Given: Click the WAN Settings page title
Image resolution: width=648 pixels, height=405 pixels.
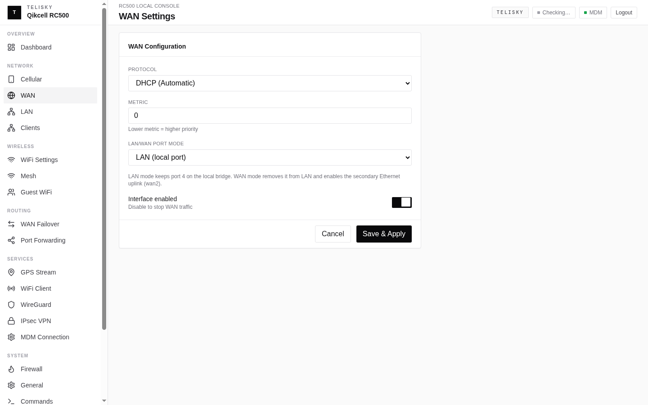Looking at the screenshot, I should click(x=147, y=16).
